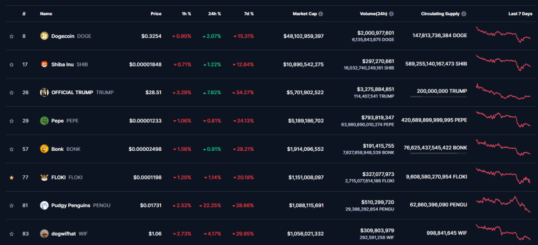Click the dogwifhat coin logo
538x245 pixels.
tap(44, 233)
